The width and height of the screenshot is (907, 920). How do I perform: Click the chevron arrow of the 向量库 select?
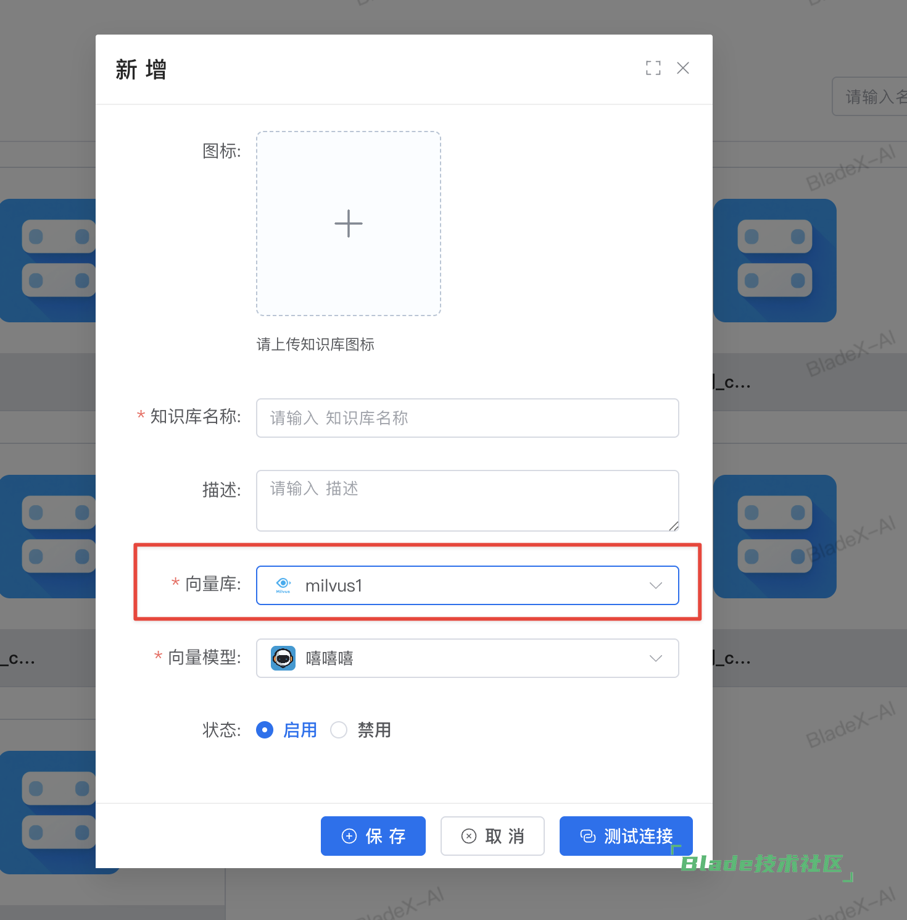pos(656,585)
